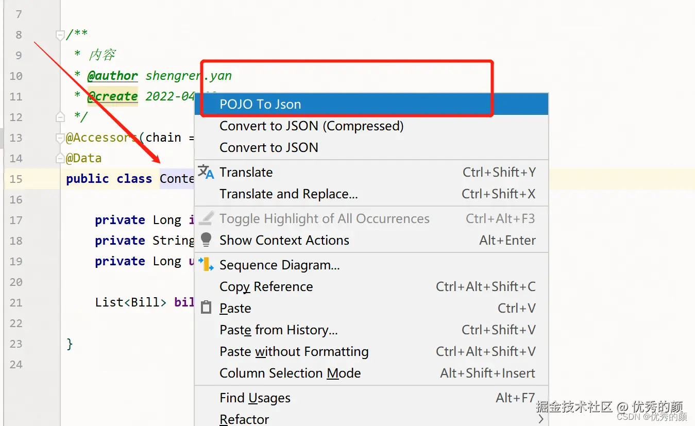The height and width of the screenshot is (426, 695).
Task: Expand the Refactor submenu arrow
Action: coord(540,419)
